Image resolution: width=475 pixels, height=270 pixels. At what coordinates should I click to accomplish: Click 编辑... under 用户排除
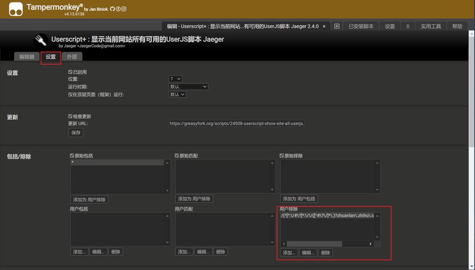309,253
